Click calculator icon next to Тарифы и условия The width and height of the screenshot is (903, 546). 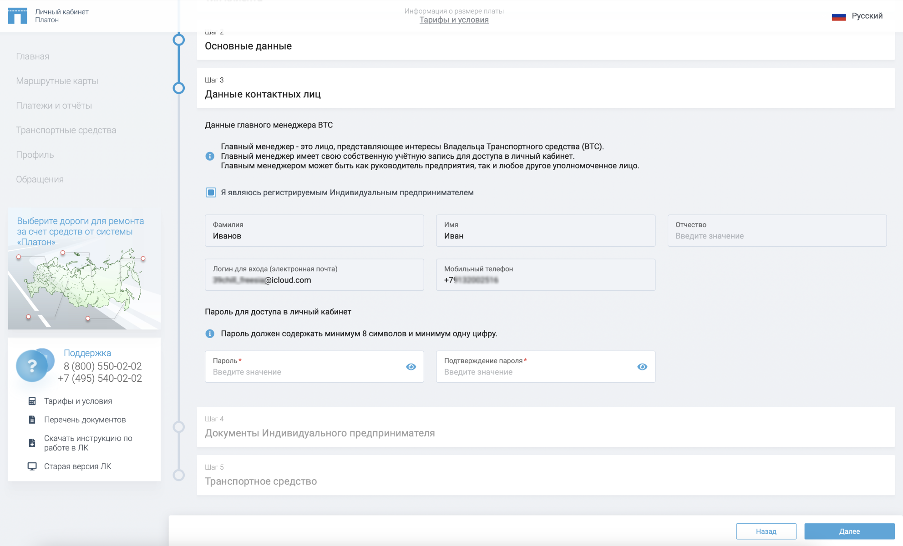coord(32,401)
